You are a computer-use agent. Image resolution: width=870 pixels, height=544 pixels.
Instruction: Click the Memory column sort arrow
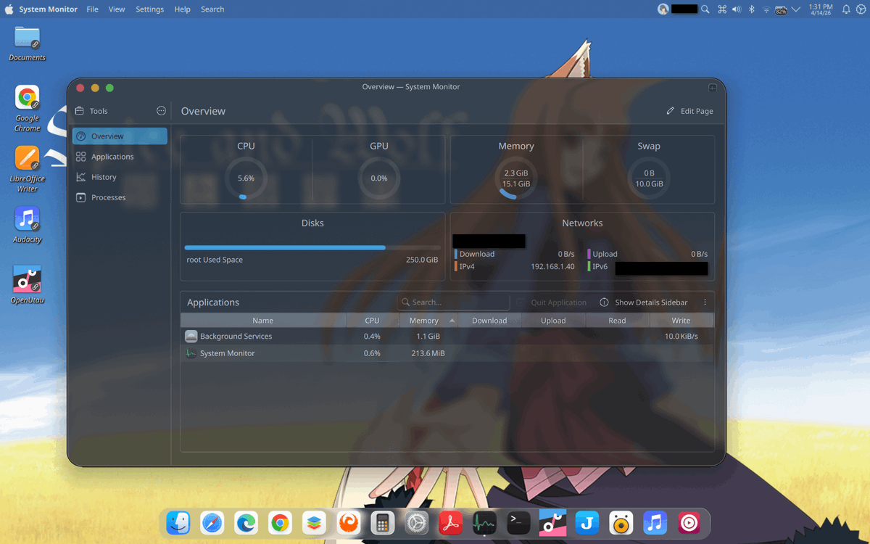point(452,321)
